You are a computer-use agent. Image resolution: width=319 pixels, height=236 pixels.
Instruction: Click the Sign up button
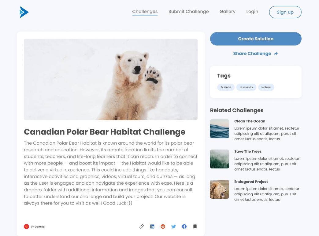(285, 12)
